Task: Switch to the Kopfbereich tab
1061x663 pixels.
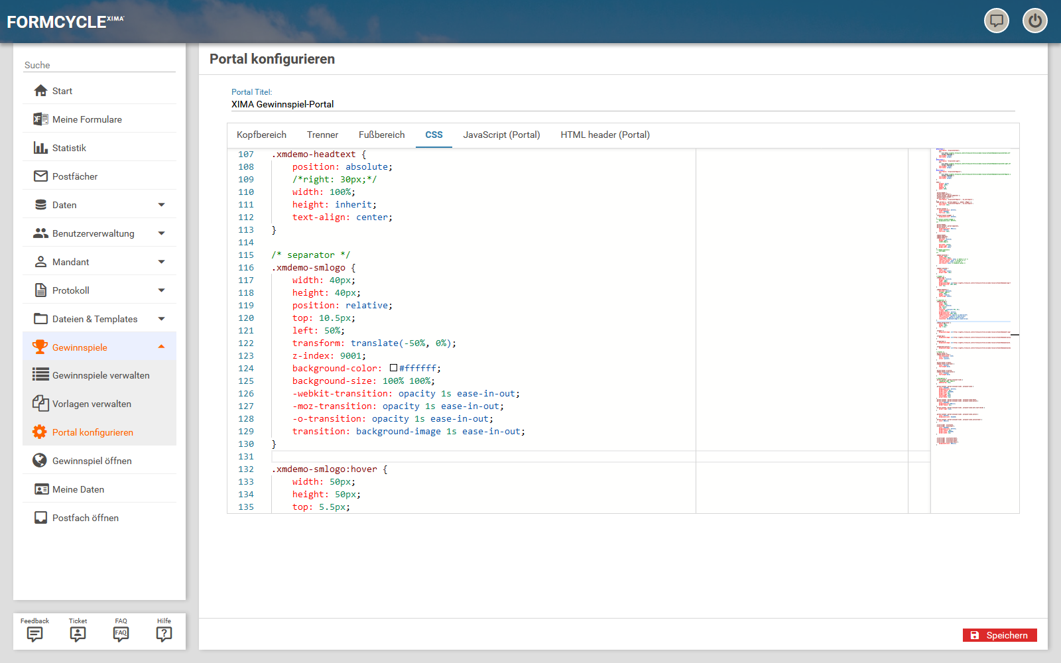Action: pos(261,135)
